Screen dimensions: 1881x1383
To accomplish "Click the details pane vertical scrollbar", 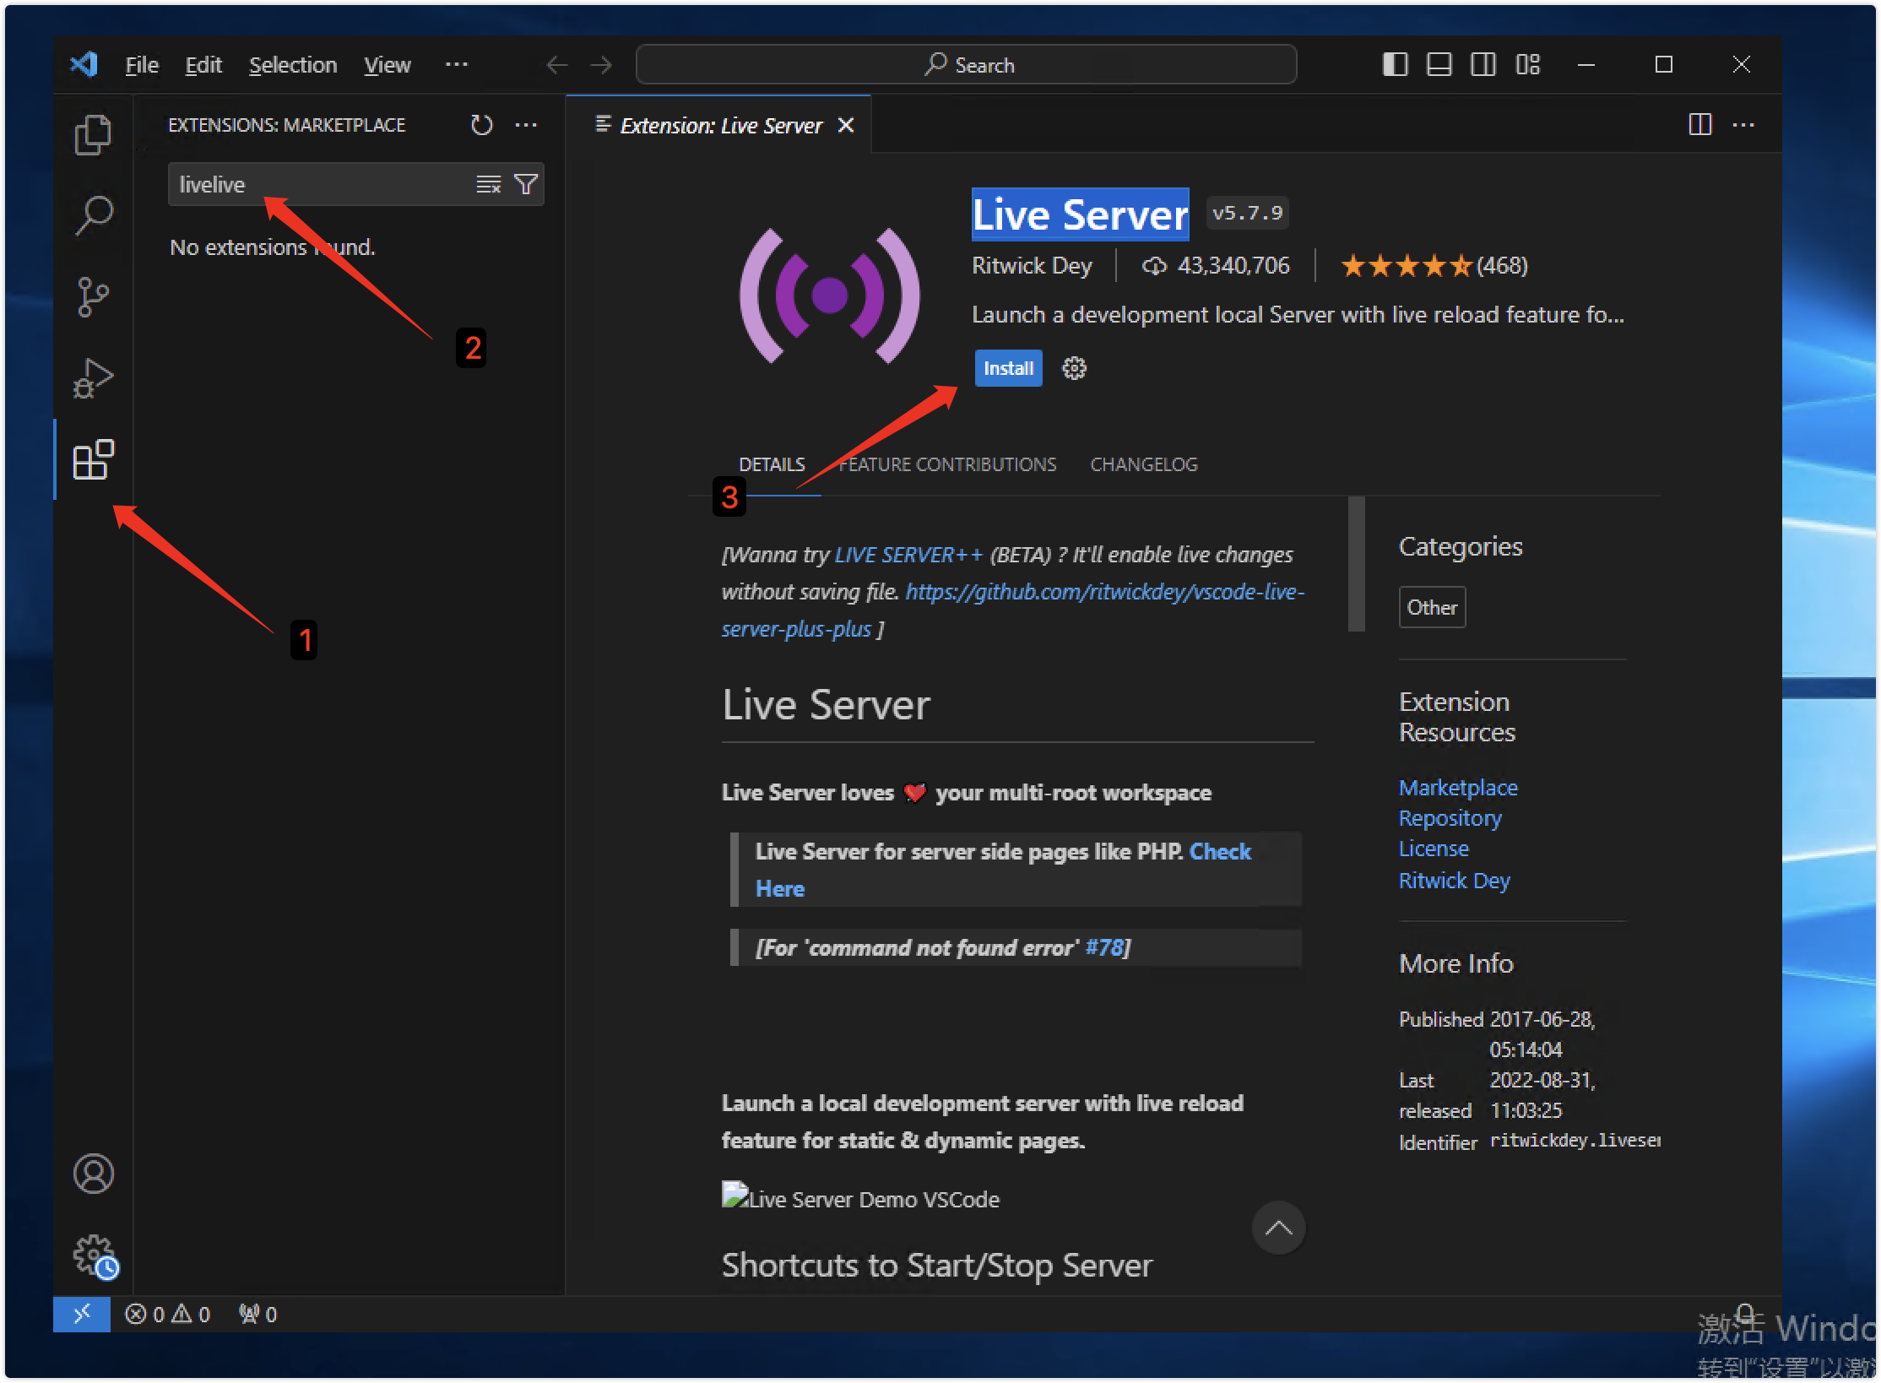I will click(1356, 564).
